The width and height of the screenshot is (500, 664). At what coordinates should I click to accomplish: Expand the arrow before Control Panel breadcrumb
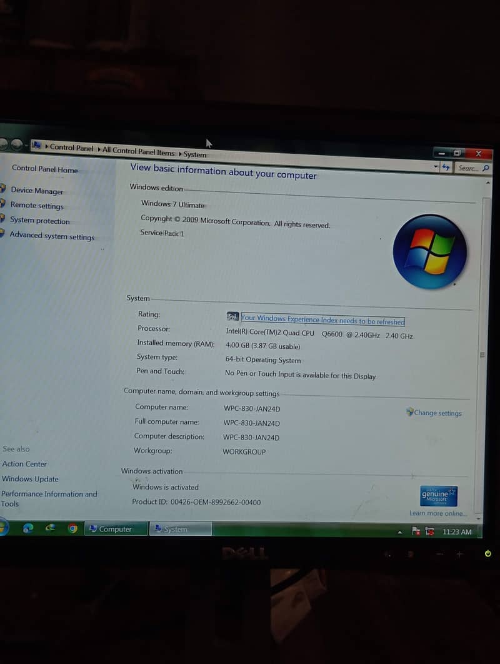click(x=47, y=146)
